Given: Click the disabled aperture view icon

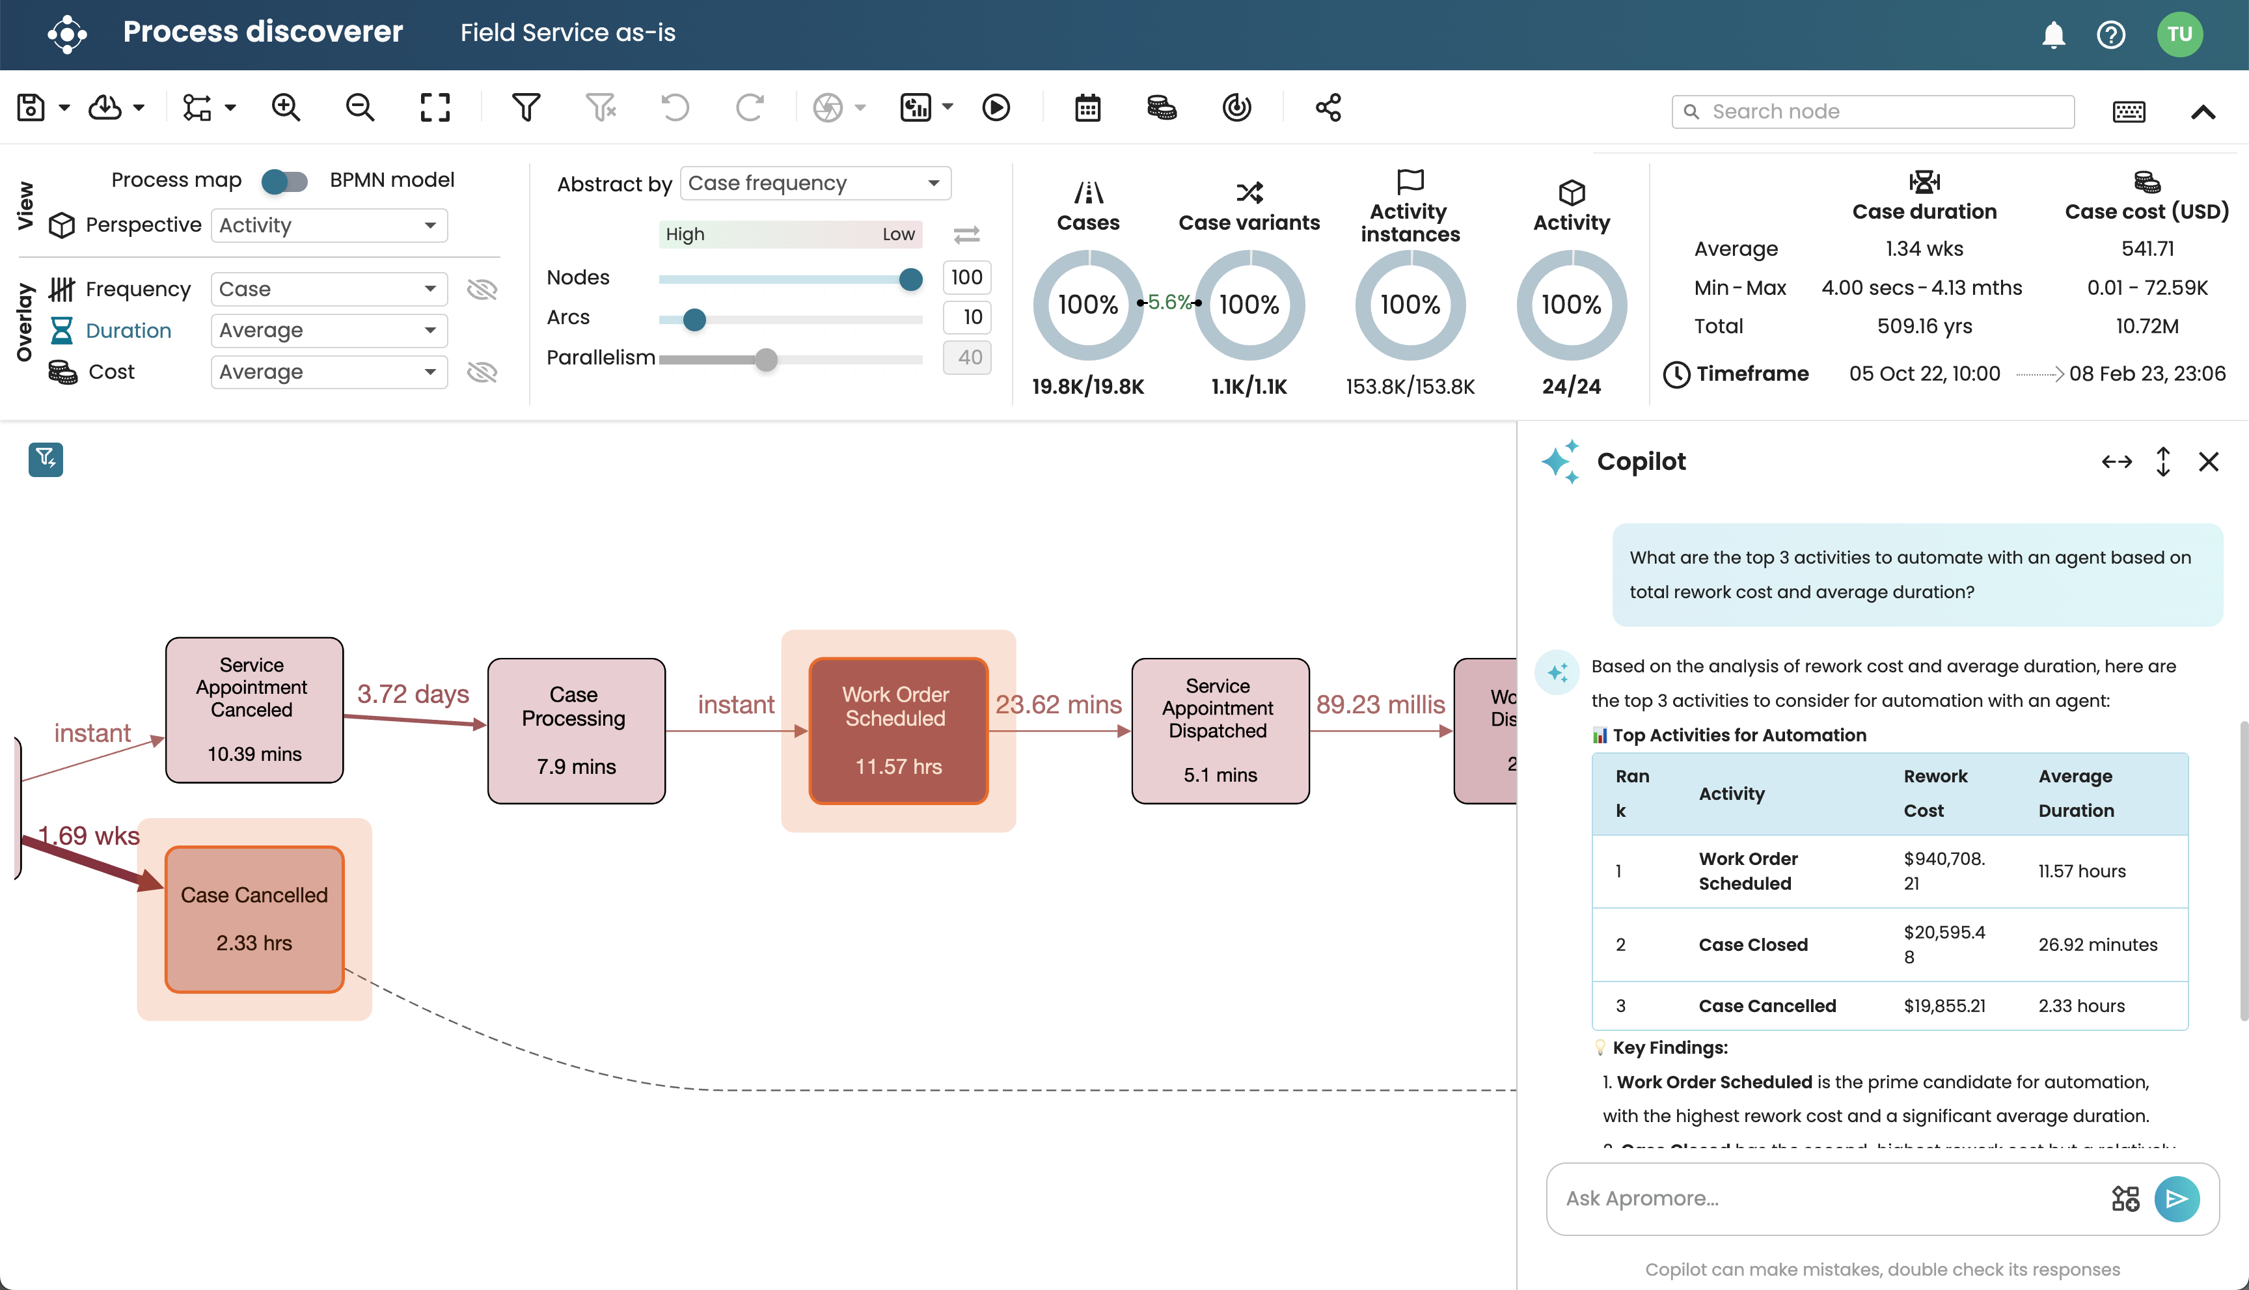Looking at the screenshot, I should [x=828, y=108].
